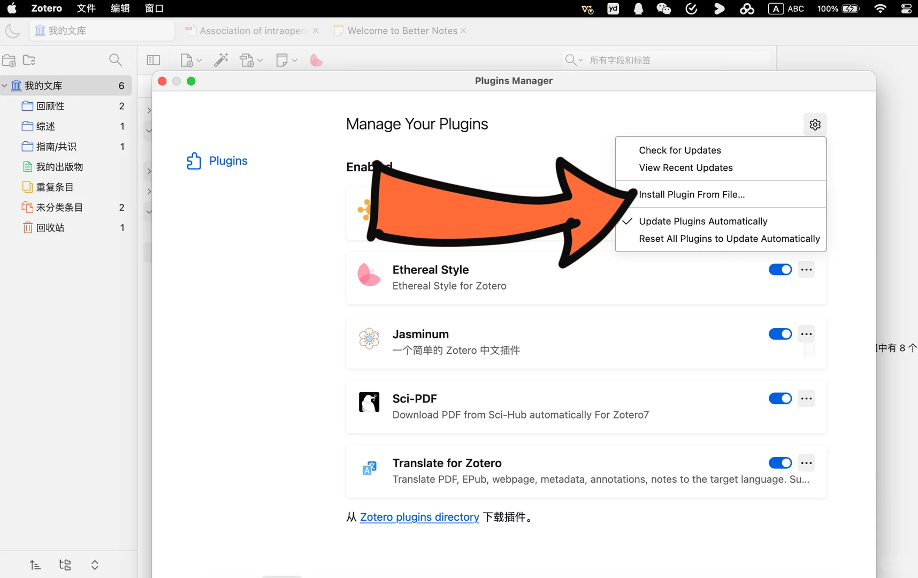Open the Translate for Zotero more options button
The image size is (918, 578).
click(x=807, y=463)
